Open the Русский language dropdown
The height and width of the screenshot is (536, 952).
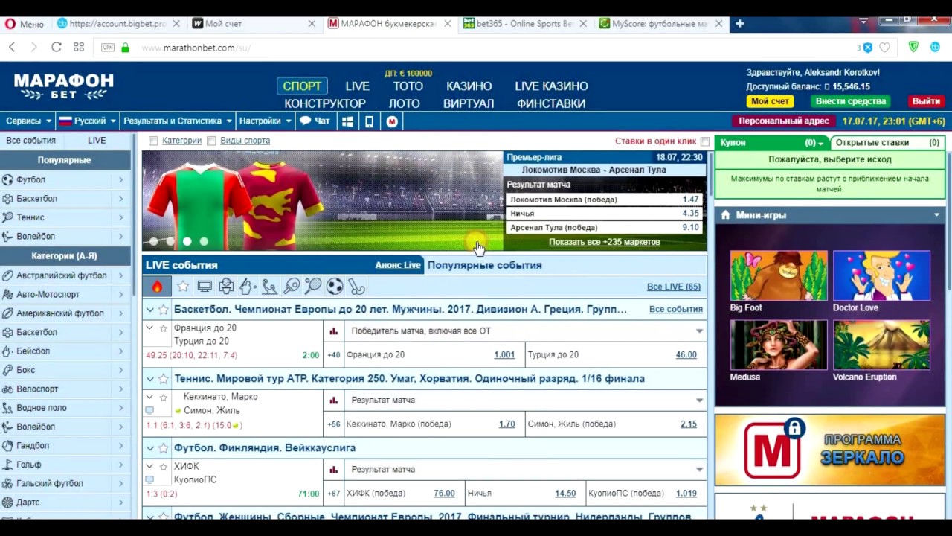(x=88, y=121)
